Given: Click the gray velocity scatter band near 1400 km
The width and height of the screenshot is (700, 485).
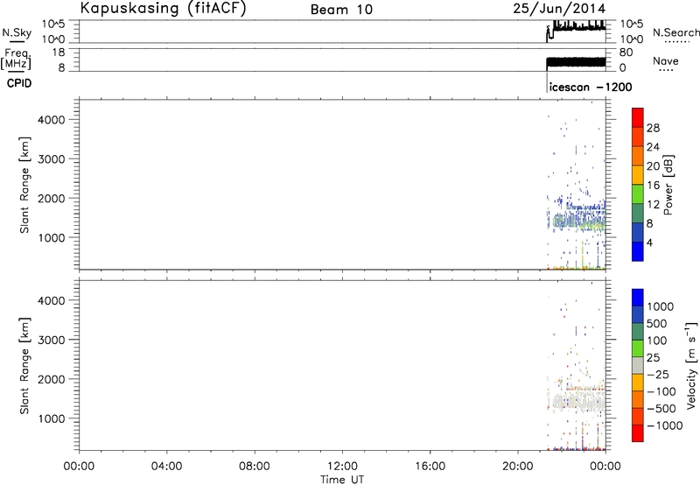Looking at the screenshot, I should pyautogui.click(x=579, y=402).
